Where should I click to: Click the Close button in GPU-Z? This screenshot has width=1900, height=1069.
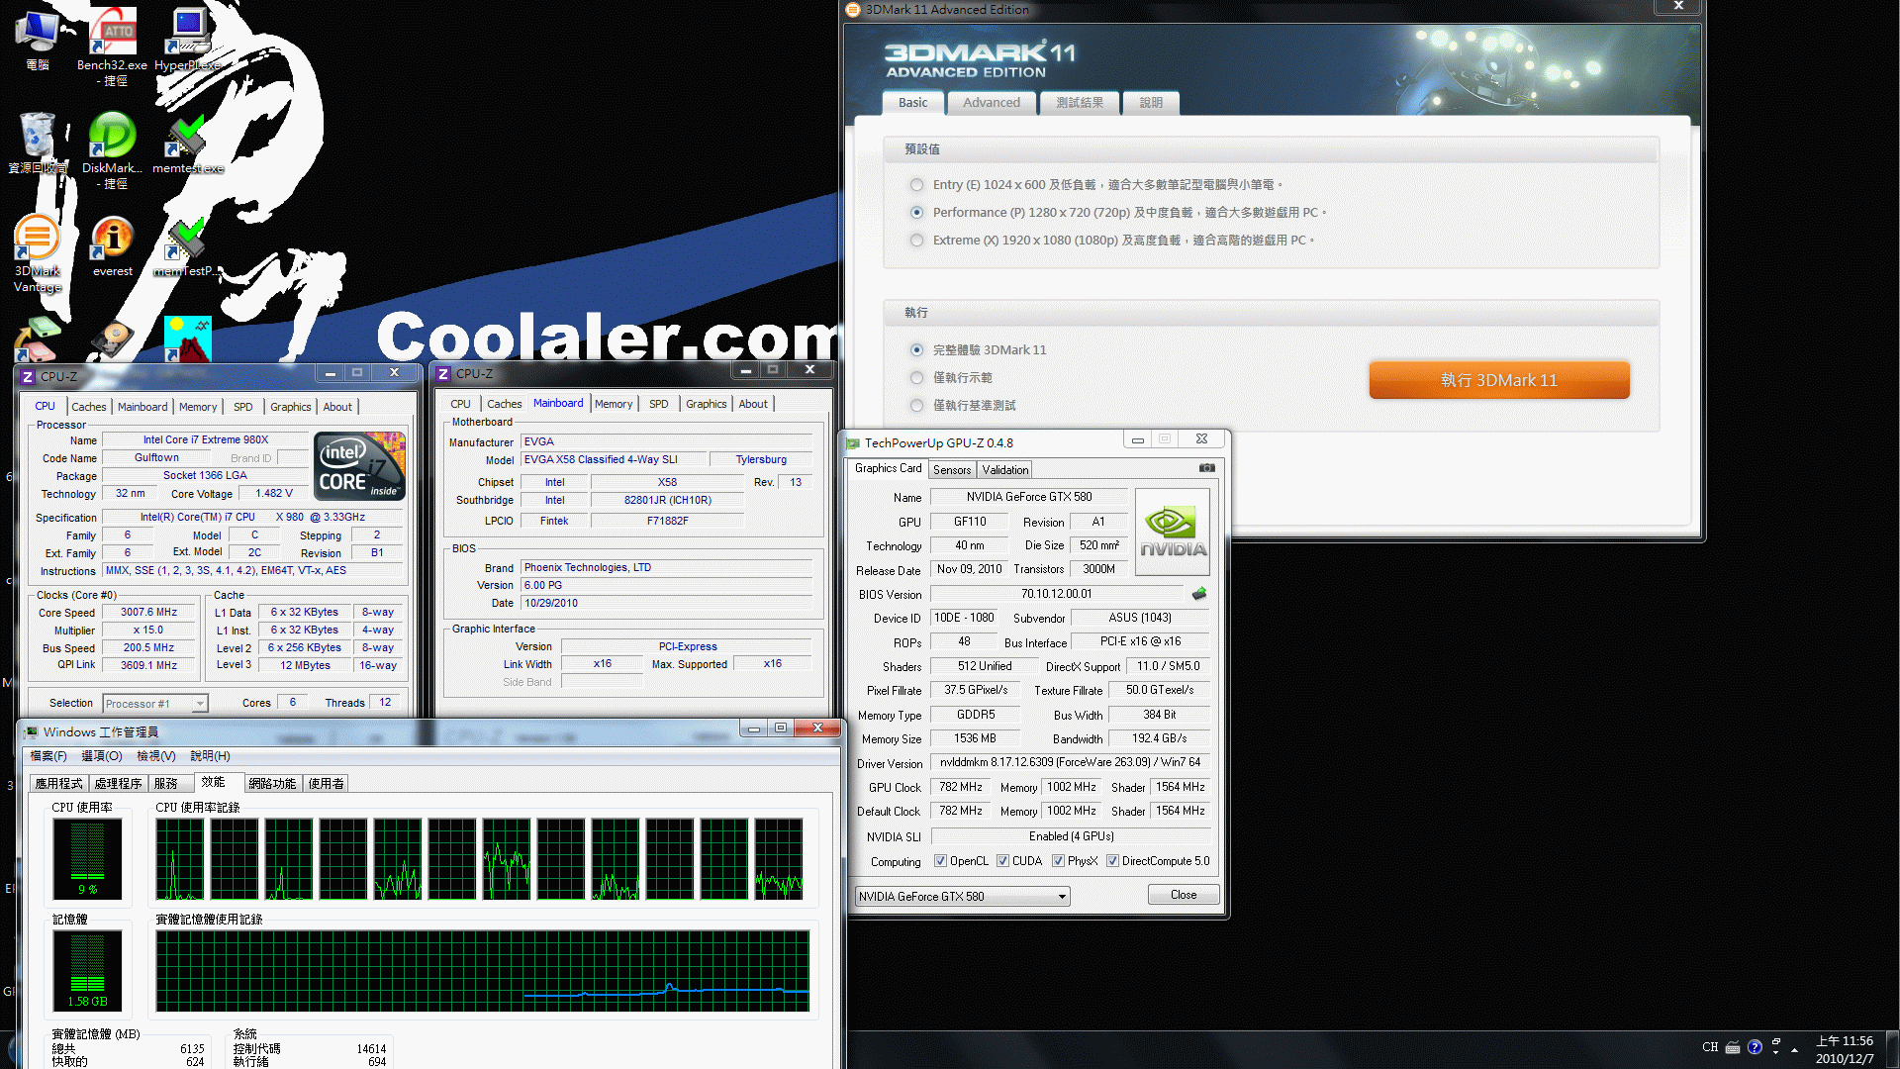tap(1184, 895)
